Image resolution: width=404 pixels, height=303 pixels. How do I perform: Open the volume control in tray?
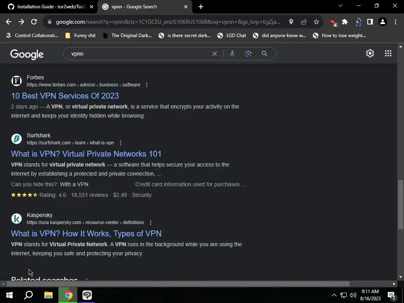tap(353, 295)
